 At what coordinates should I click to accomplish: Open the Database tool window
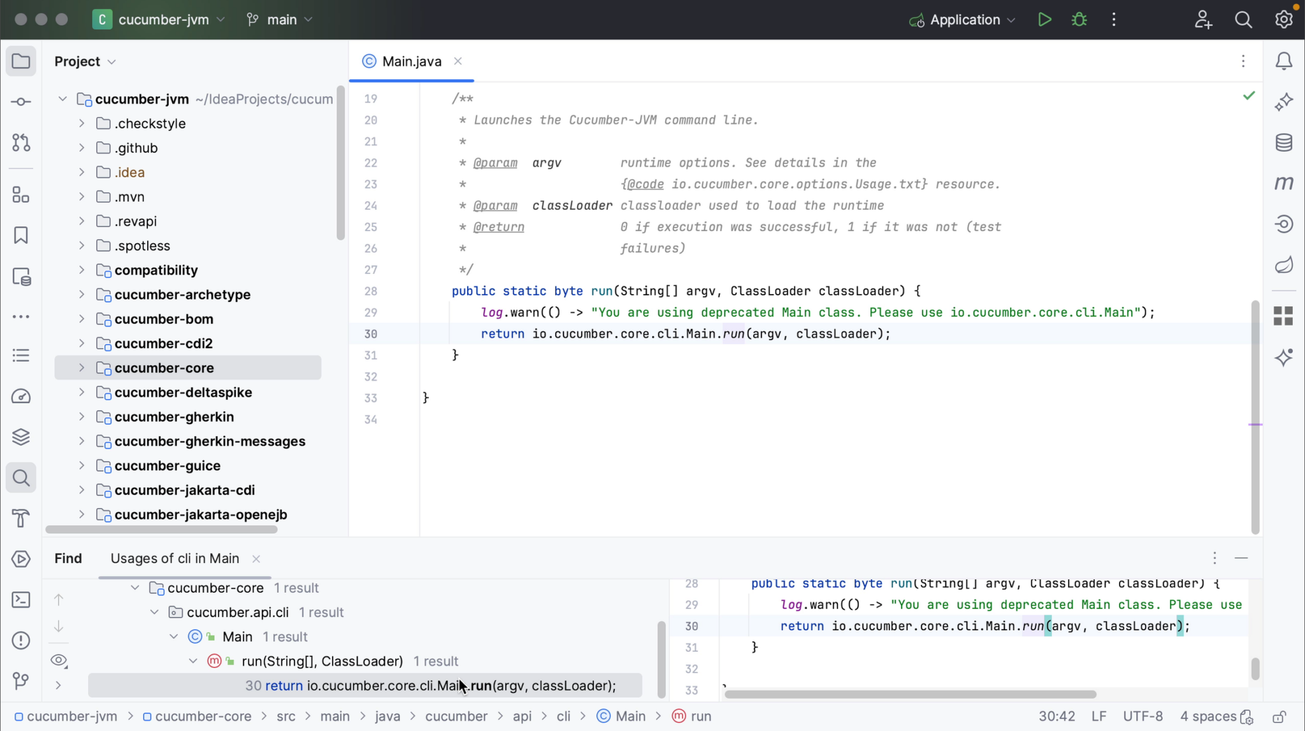tap(1283, 143)
